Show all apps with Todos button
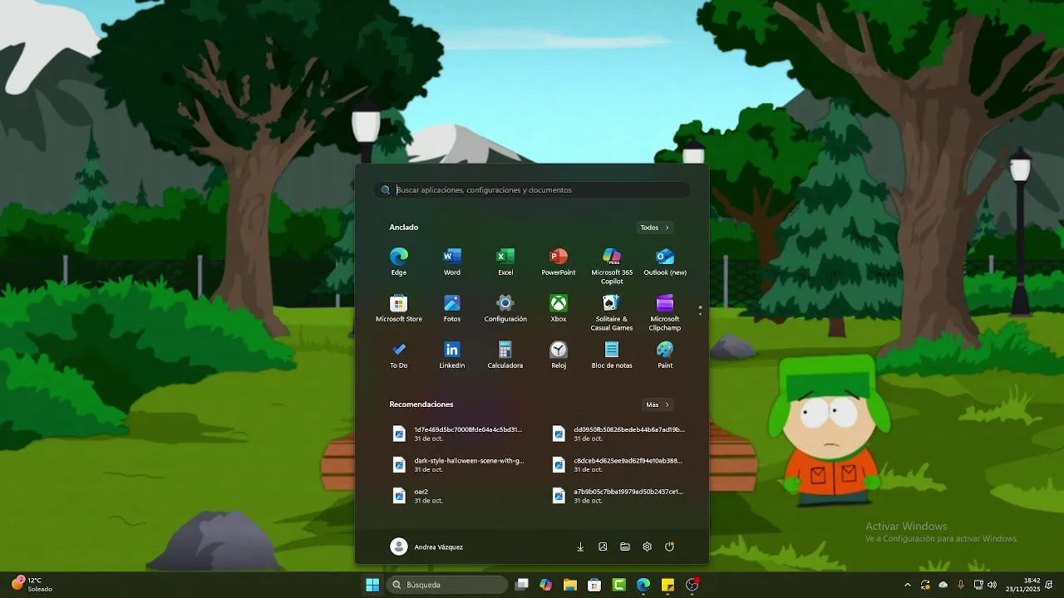This screenshot has width=1064, height=598. coord(654,228)
